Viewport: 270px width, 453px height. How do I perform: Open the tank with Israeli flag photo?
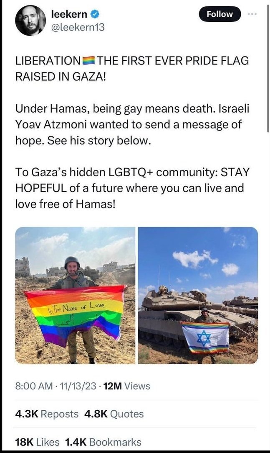pos(198,295)
